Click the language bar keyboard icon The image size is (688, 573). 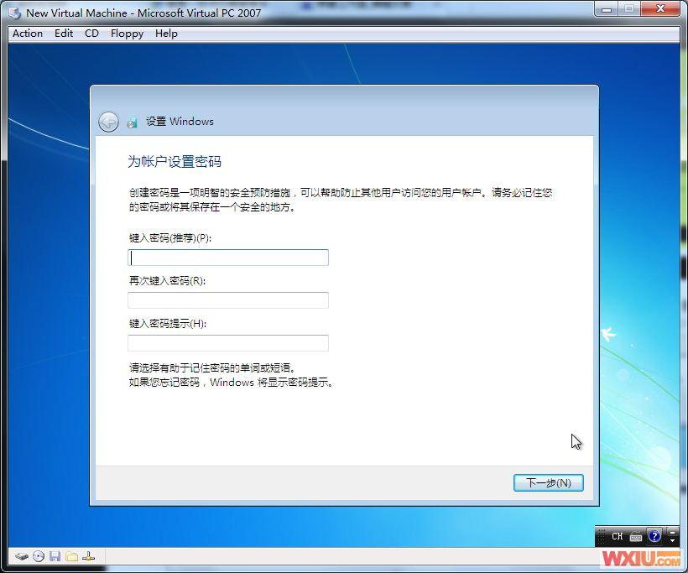pyautogui.click(x=636, y=536)
